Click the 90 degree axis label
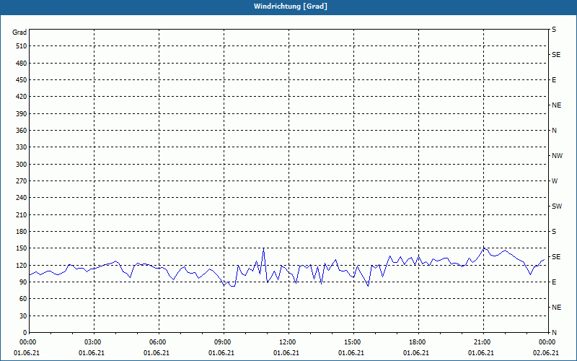Viewport: 577px width, 361px height. [x=23, y=282]
